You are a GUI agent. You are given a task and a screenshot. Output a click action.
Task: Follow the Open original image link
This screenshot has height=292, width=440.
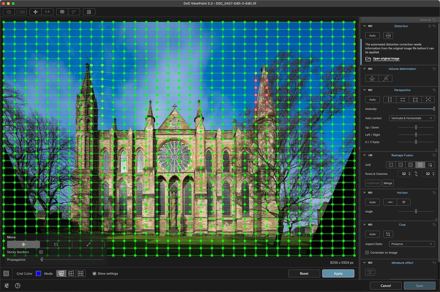386,59
